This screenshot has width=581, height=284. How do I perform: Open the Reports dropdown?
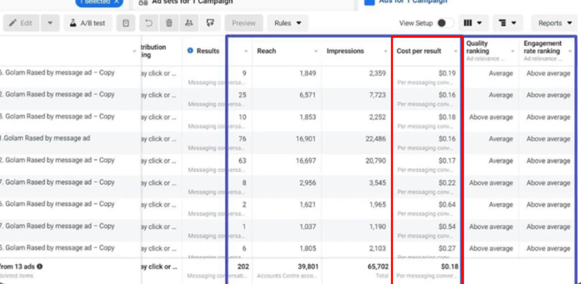(555, 23)
